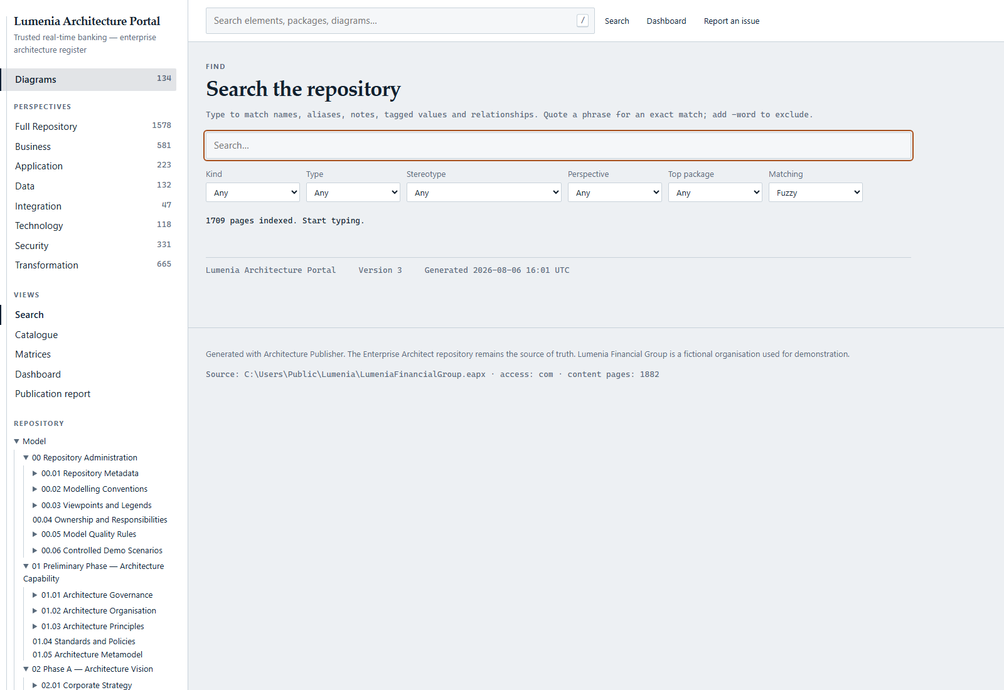Select the Transformation perspective
The width and height of the screenshot is (1004, 690).
93,265
